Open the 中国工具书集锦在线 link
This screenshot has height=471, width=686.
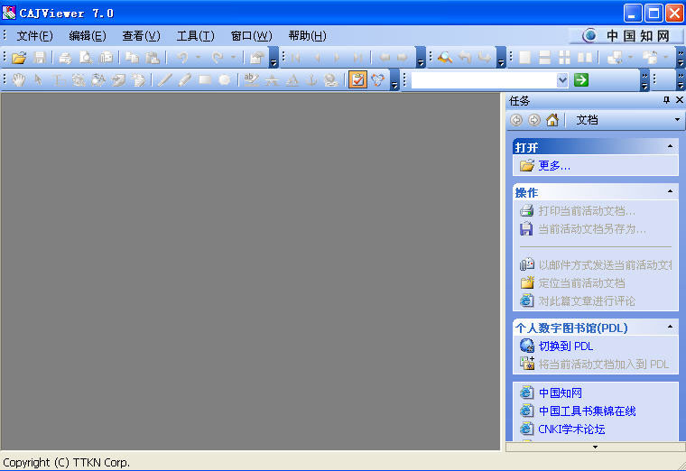[x=587, y=411]
